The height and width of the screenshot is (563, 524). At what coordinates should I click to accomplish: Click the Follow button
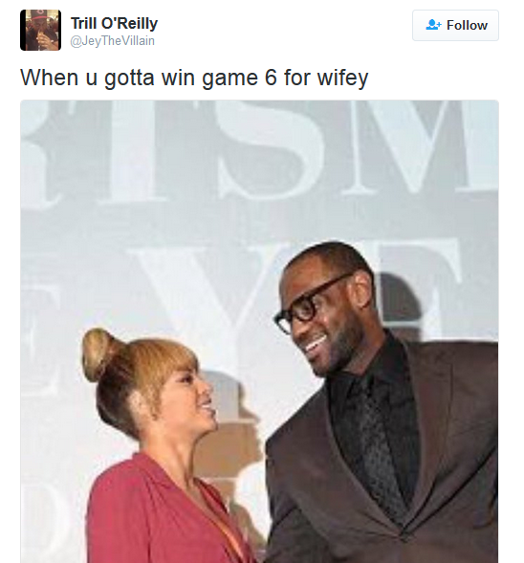pyautogui.click(x=455, y=25)
